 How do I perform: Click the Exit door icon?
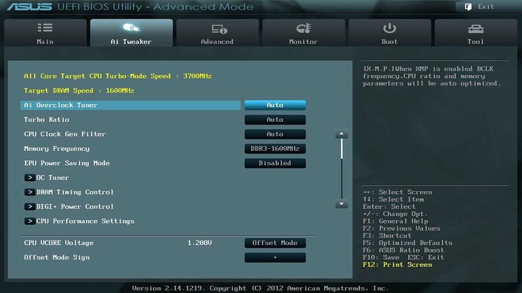click(468, 7)
